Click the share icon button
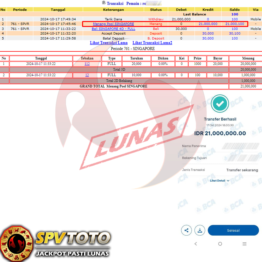 coord(187,231)
